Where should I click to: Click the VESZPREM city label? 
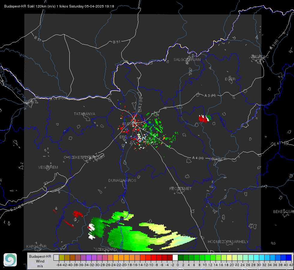coord(48,167)
